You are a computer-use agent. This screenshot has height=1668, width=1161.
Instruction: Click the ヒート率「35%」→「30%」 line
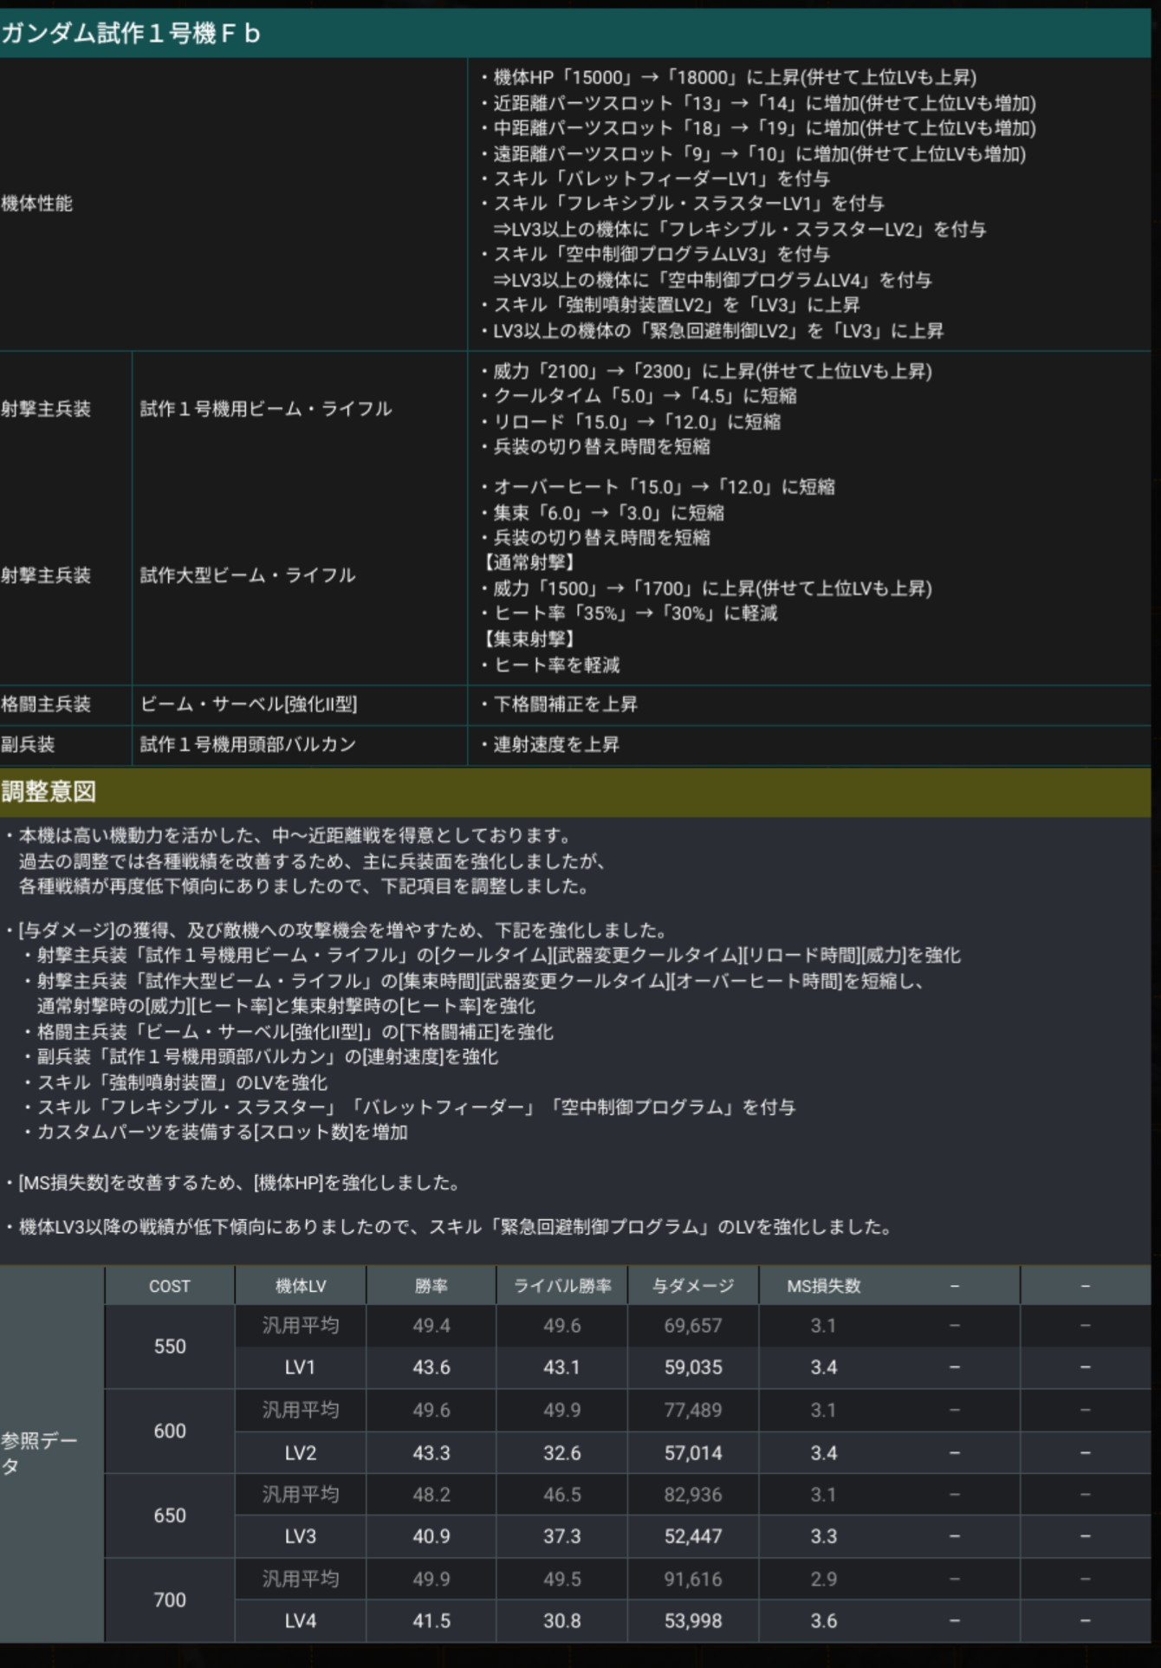[629, 613]
